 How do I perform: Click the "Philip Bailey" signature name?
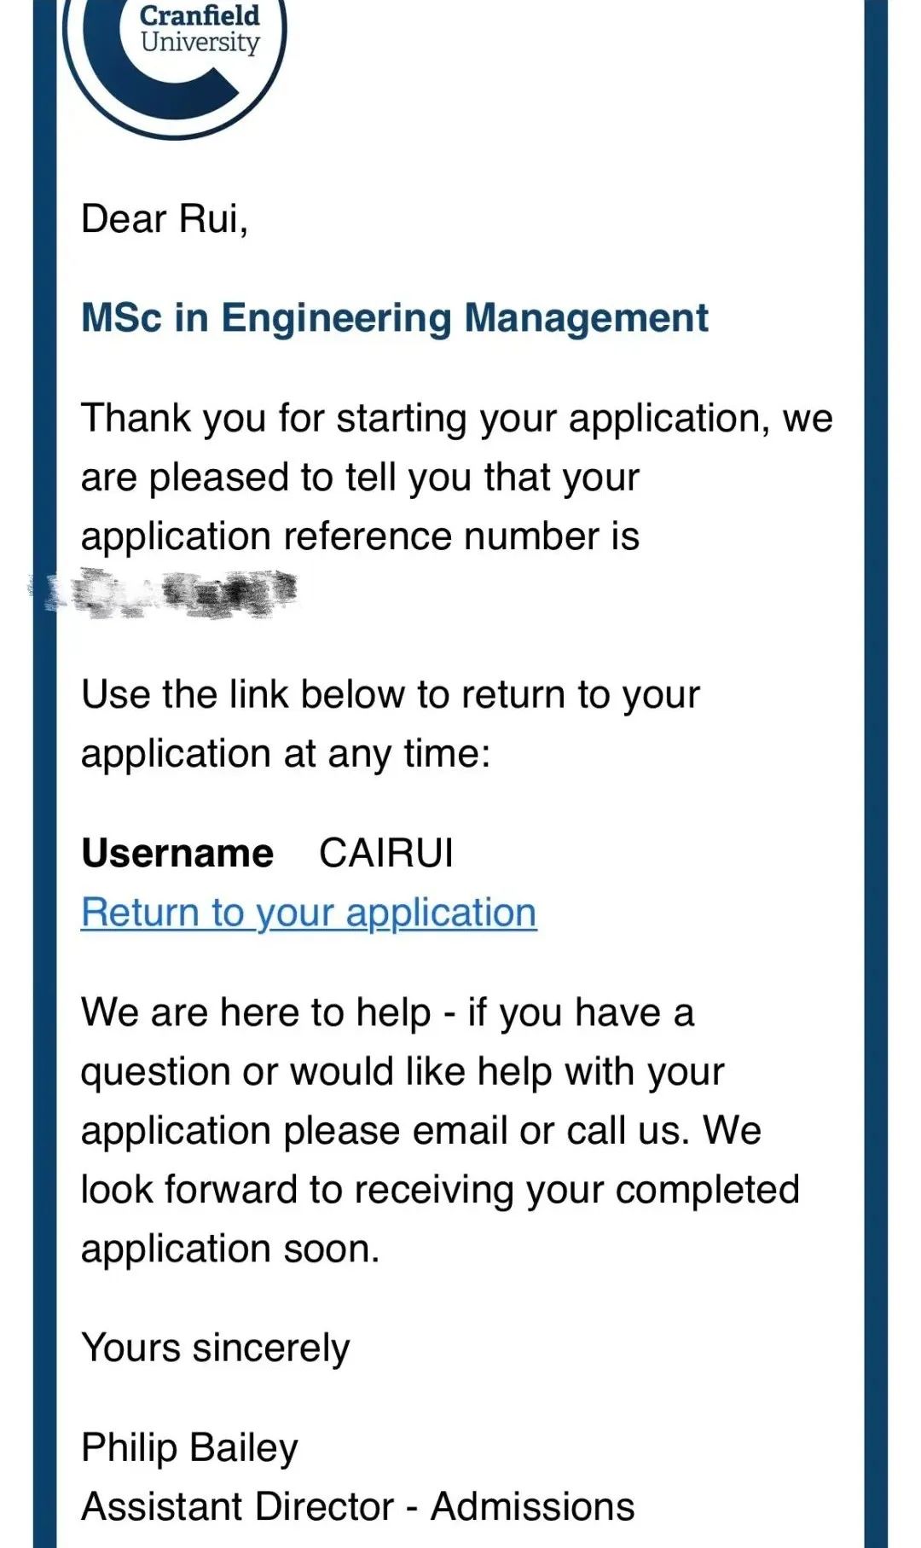coord(189,1447)
